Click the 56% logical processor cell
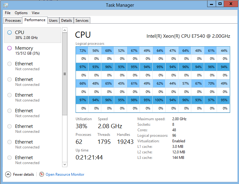Image resolution: width=239 pixels, height=184 pixels. [95, 51]
